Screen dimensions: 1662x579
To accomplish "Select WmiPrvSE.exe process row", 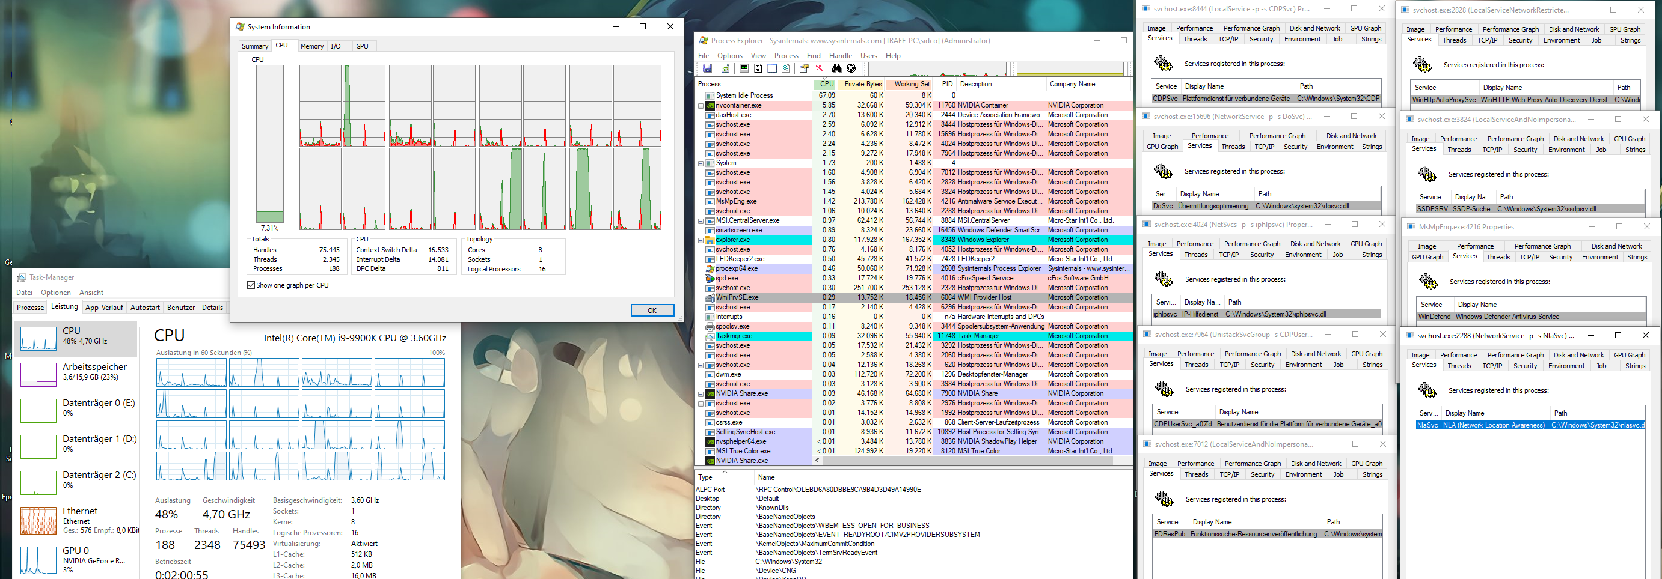I will point(914,298).
